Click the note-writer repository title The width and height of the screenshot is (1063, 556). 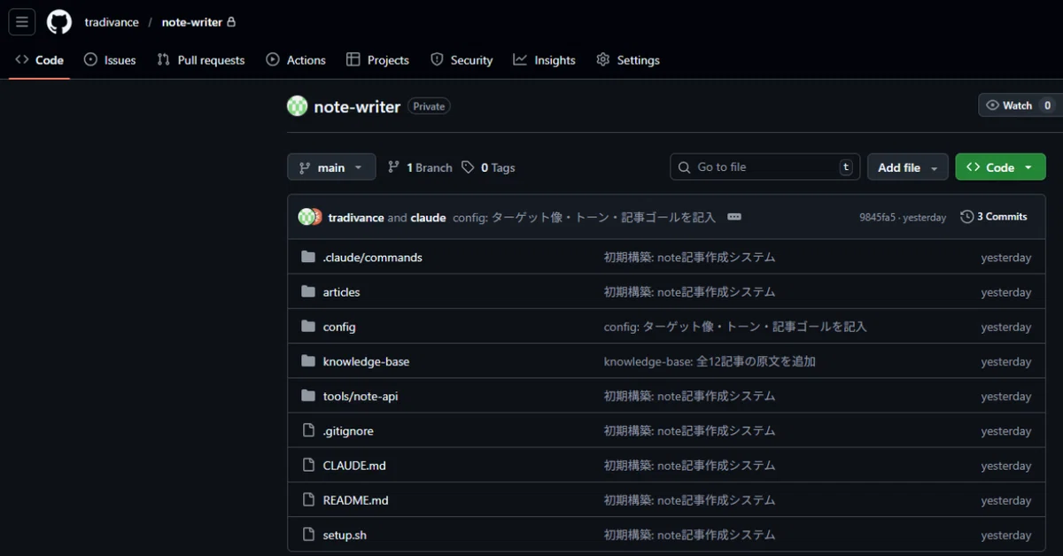point(357,106)
